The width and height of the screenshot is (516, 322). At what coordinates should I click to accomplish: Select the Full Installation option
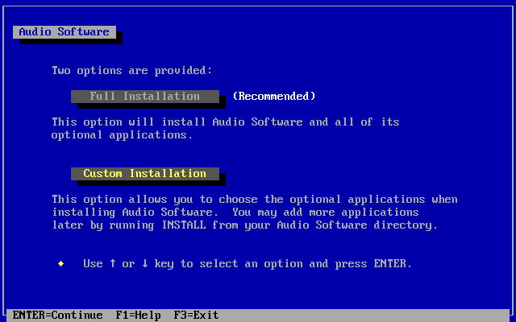(x=145, y=97)
